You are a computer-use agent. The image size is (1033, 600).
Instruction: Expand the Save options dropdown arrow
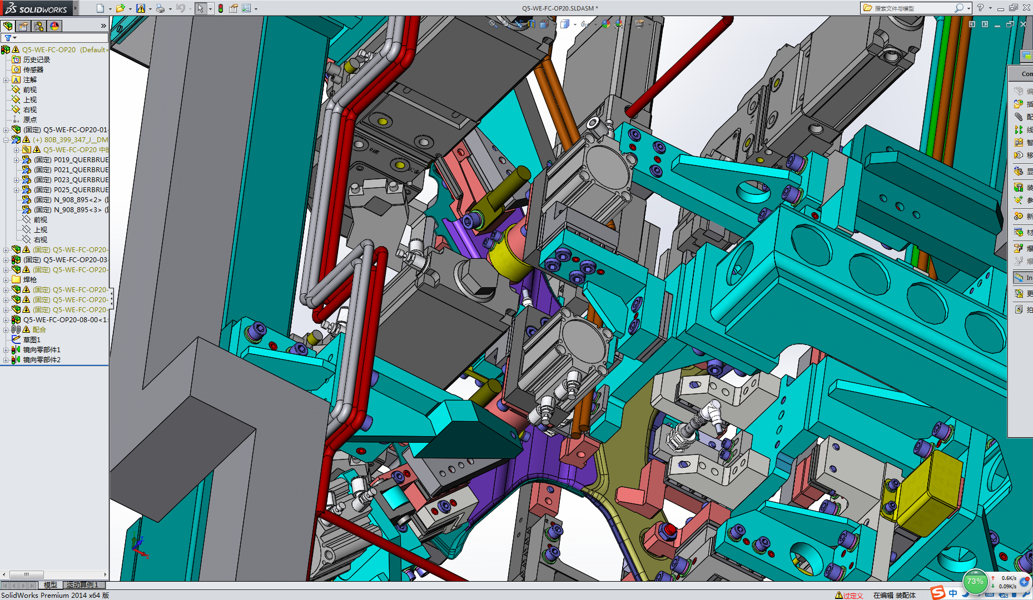[x=150, y=9]
